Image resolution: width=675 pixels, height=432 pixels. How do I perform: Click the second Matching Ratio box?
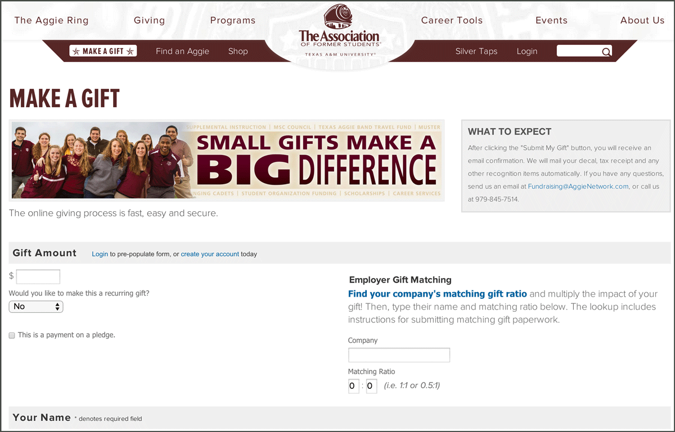[x=371, y=386]
